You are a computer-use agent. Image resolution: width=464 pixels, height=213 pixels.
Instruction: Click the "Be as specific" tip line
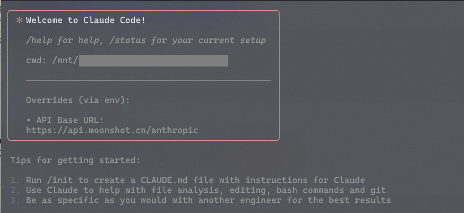[x=209, y=200]
